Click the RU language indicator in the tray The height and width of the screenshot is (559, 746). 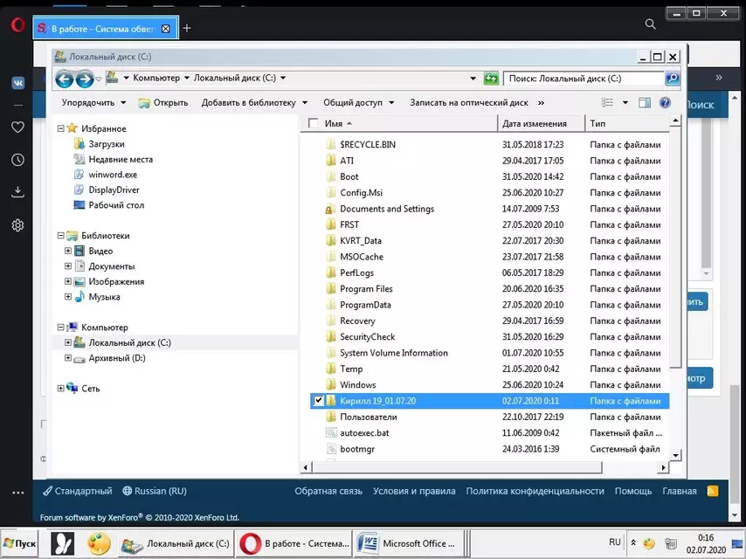pyautogui.click(x=615, y=542)
